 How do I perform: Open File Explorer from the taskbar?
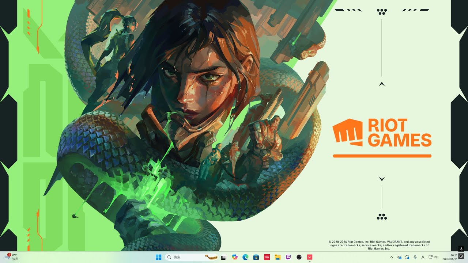point(278,257)
